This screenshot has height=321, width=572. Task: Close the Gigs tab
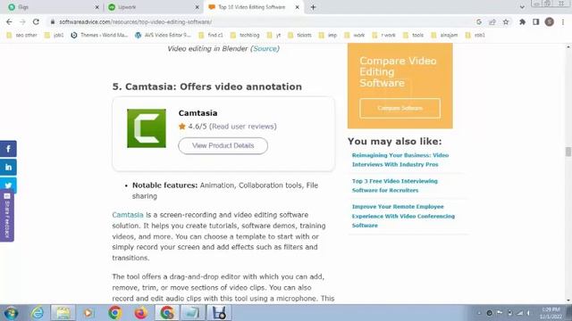coord(97,7)
